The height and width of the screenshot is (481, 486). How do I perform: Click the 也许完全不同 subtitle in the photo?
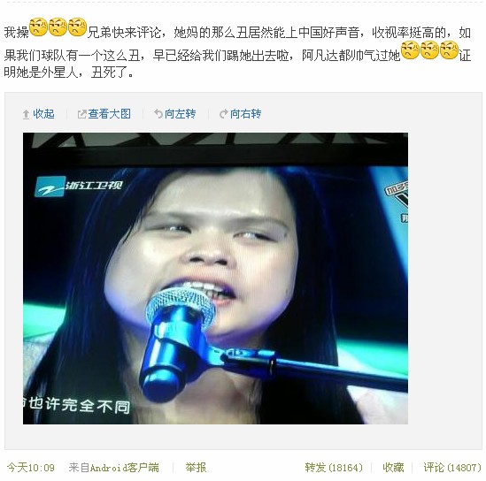pos(80,405)
